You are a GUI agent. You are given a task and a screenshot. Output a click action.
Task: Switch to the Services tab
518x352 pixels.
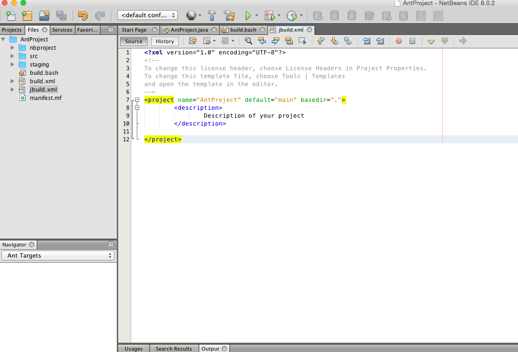pyautogui.click(x=62, y=30)
